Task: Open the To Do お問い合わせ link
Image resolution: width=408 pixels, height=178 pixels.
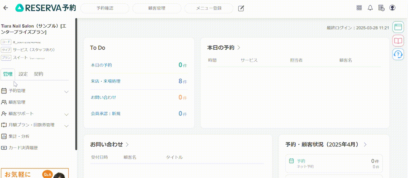Action: coord(103,97)
